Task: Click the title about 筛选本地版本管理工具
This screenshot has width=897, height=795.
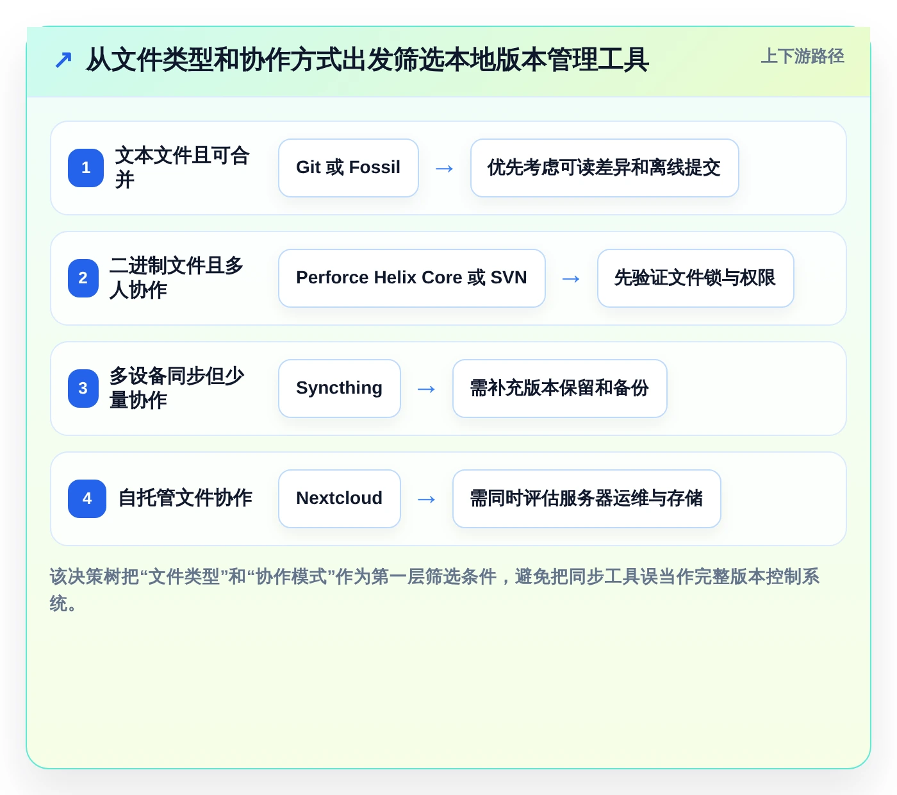Action: click(x=367, y=60)
